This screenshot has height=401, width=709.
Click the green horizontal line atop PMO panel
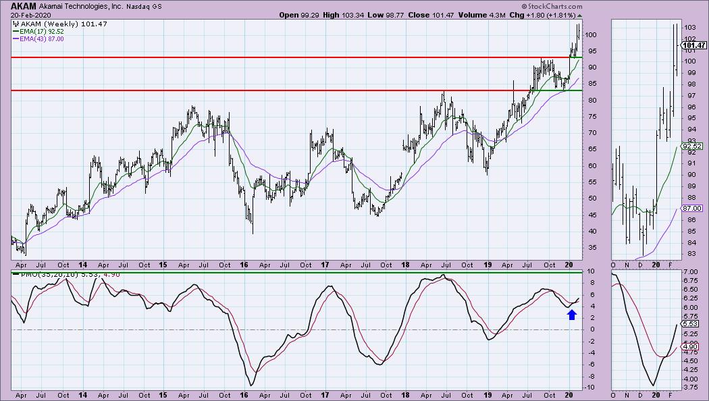pos(296,272)
